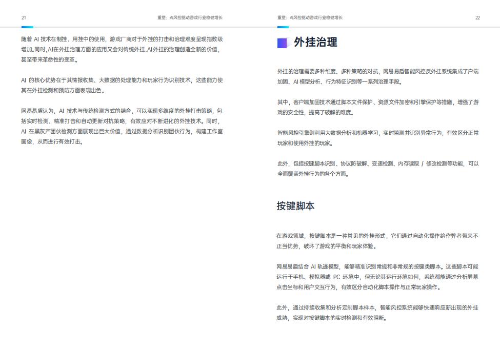Click paragraph starting 外挂的治理需要多种维度
The height and width of the screenshot is (352, 500).
378,76
